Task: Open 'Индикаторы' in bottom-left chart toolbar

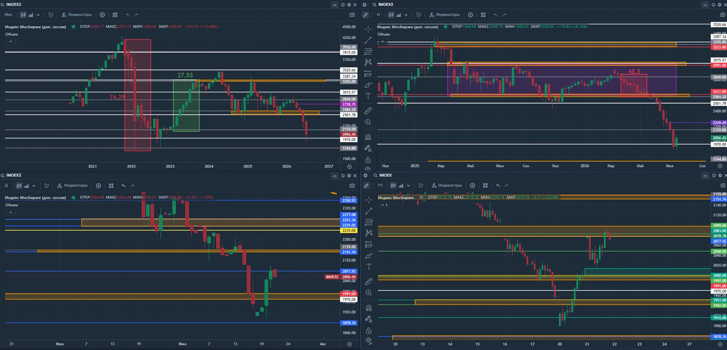Action: click(x=72, y=185)
